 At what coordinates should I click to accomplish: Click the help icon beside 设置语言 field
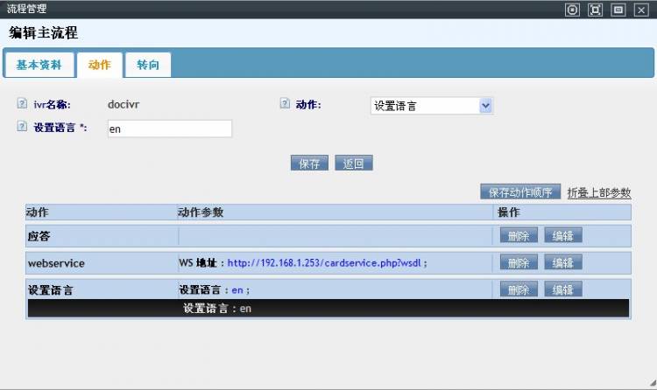tap(22, 127)
